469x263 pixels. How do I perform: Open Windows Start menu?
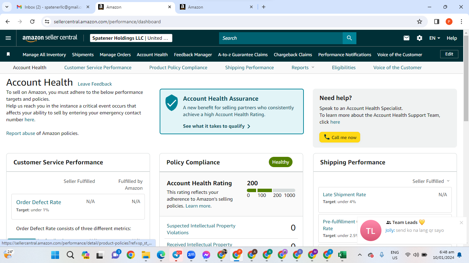[x=55, y=255]
